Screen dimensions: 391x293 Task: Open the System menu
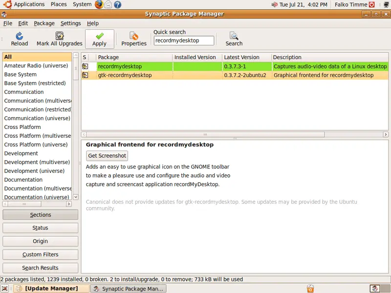(x=82, y=4)
